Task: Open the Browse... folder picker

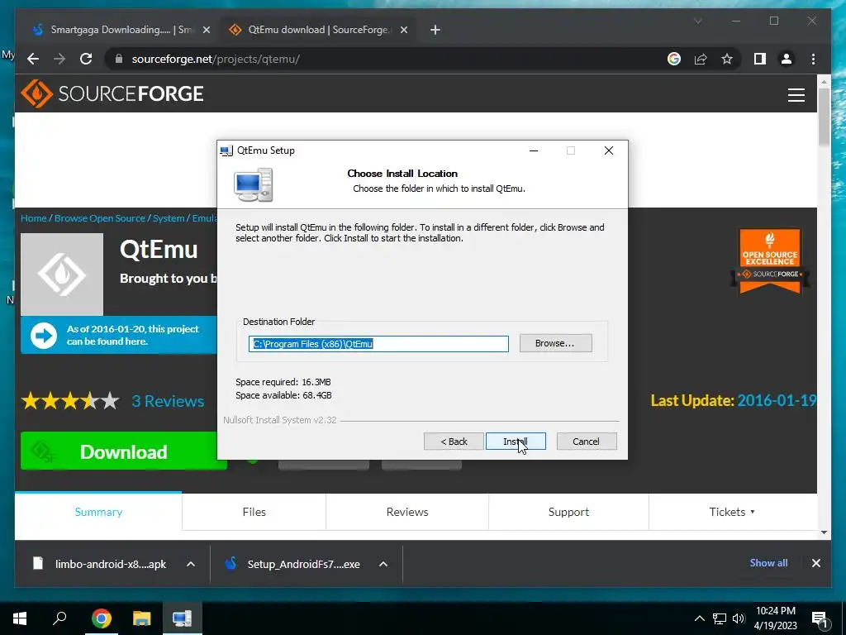Action: point(555,343)
